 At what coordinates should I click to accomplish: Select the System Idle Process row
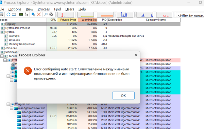pos(90,28)
